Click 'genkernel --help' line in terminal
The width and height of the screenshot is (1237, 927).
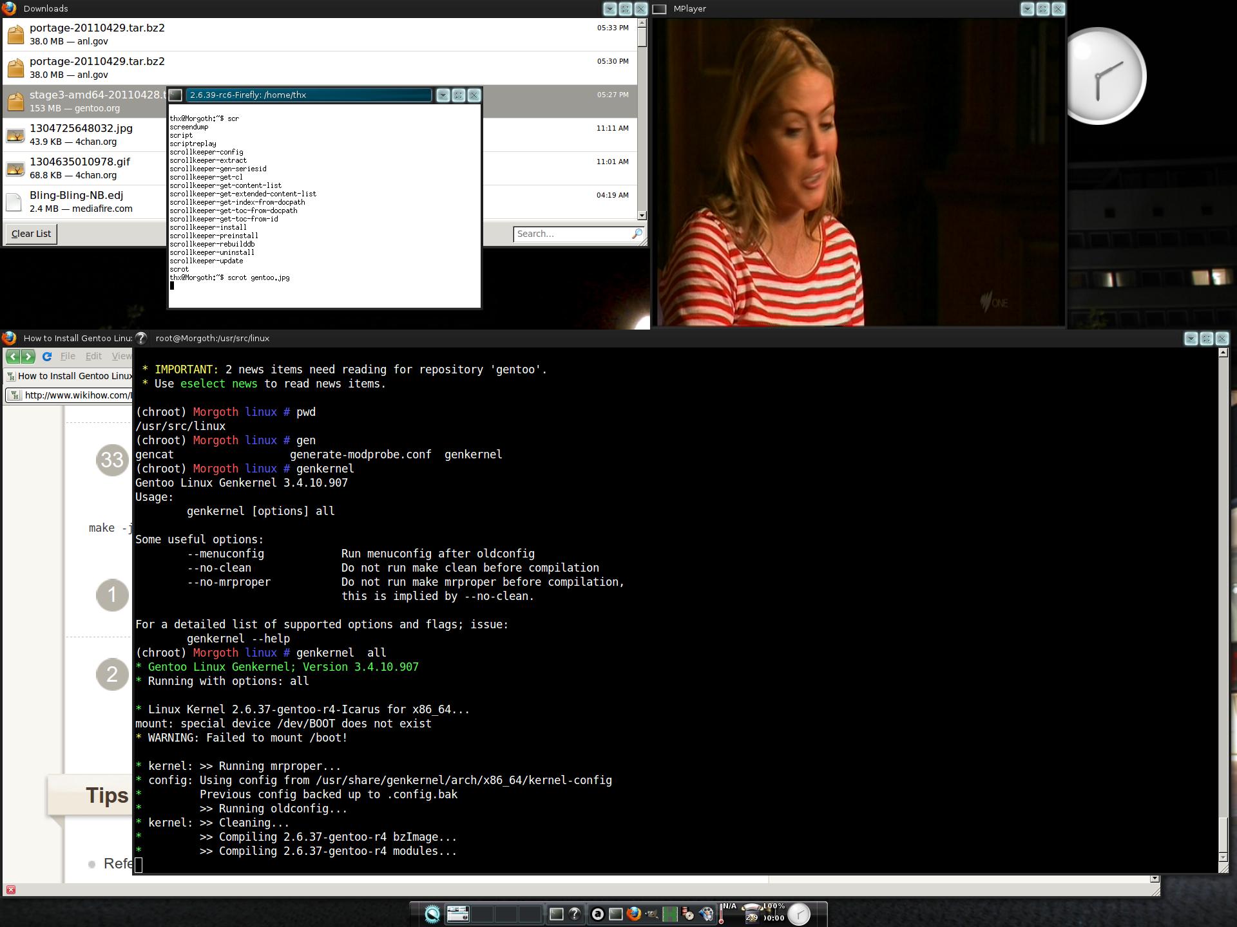click(x=238, y=639)
